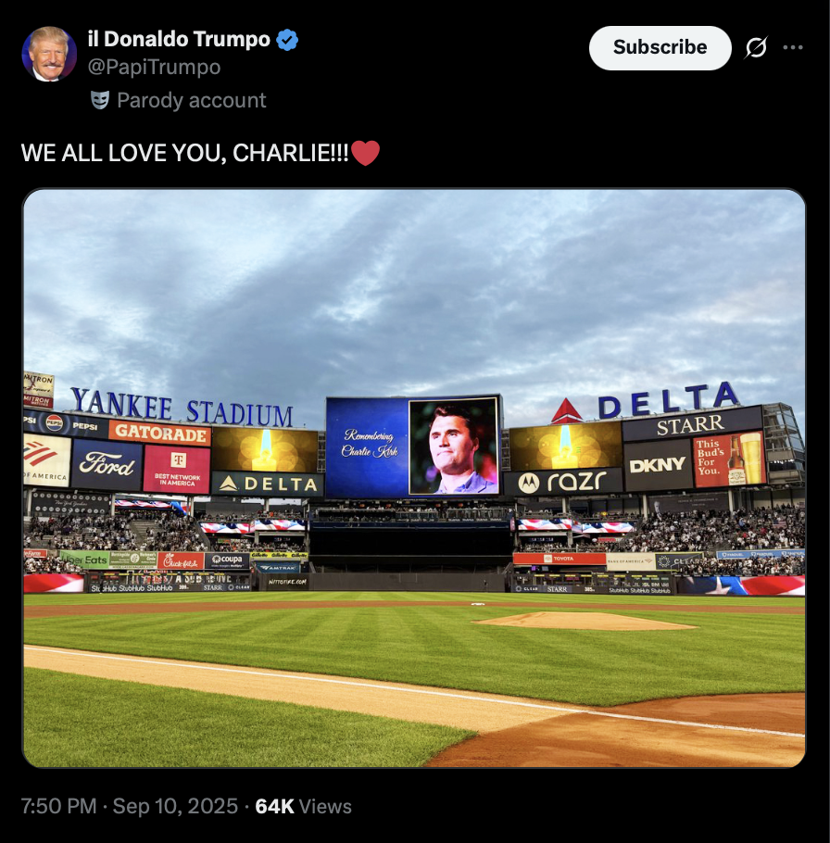Select the WE ALL LOVE YOU, CHARLIE post text
This screenshot has width=830, height=843.
[x=184, y=153]
